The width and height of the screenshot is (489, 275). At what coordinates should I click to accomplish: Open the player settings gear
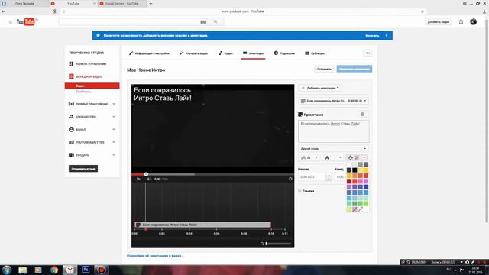click(x=290, y=179)
